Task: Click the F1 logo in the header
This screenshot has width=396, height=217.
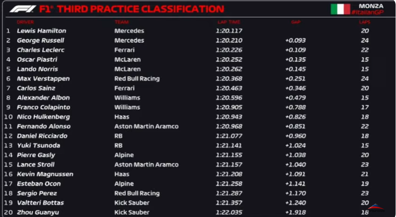Action: (23, 9)
